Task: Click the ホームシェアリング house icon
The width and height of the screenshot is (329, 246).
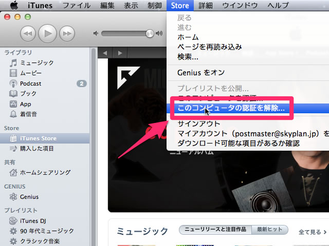Action: click(13, 173)
